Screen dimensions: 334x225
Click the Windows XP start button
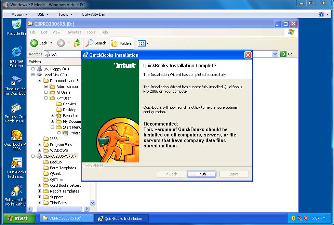click(19, 218)
